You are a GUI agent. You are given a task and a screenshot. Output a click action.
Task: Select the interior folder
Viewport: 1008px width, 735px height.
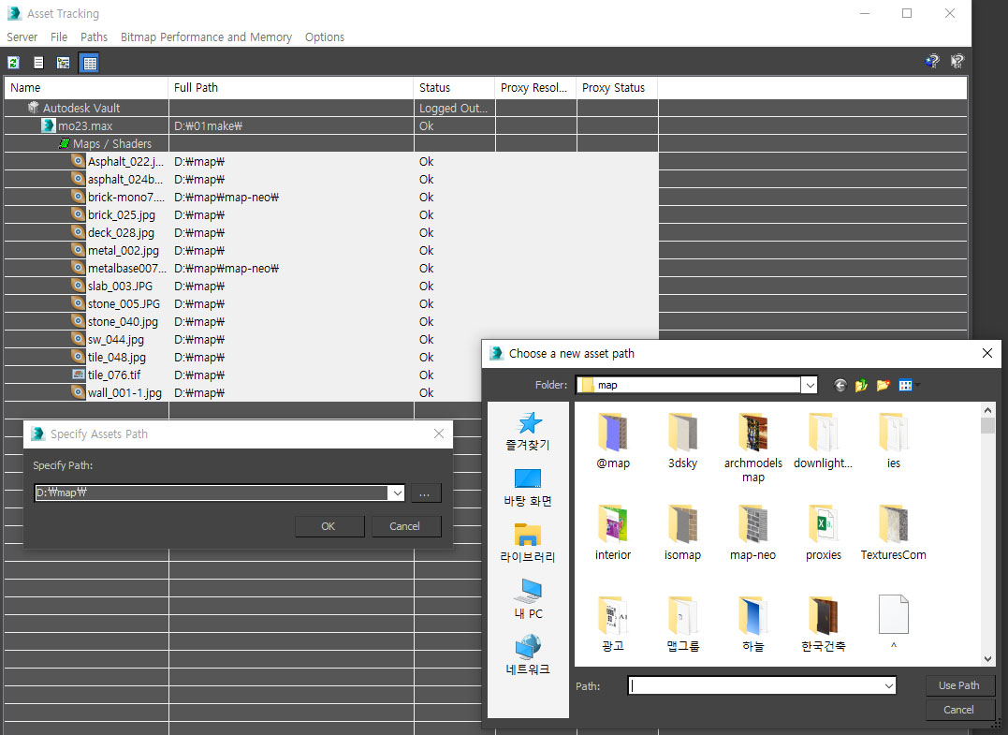(x=613, y=533)
